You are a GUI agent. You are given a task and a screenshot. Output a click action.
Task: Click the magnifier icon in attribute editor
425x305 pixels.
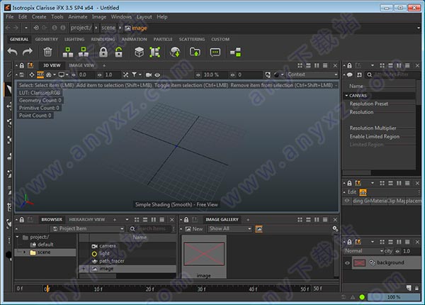[370, 74]
